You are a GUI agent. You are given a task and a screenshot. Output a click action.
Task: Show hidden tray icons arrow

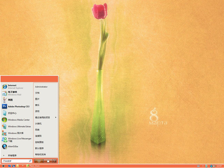[x=203, y=166]
